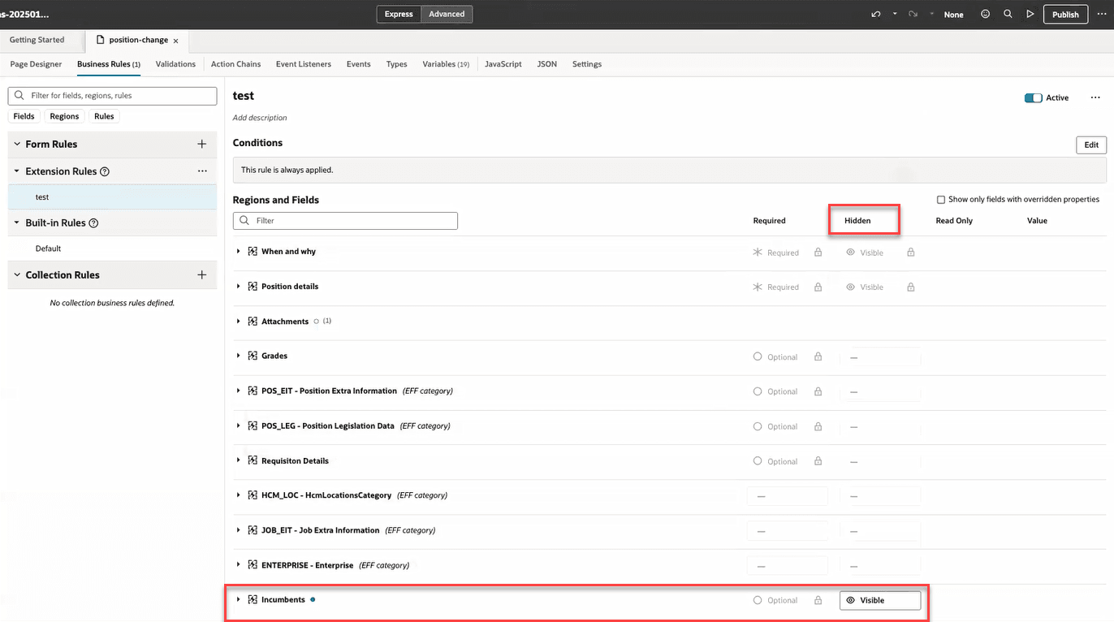Click the Regions and Fields Filter box
The width and height of the screenshot is (1114, 622).
click(345, 221)
